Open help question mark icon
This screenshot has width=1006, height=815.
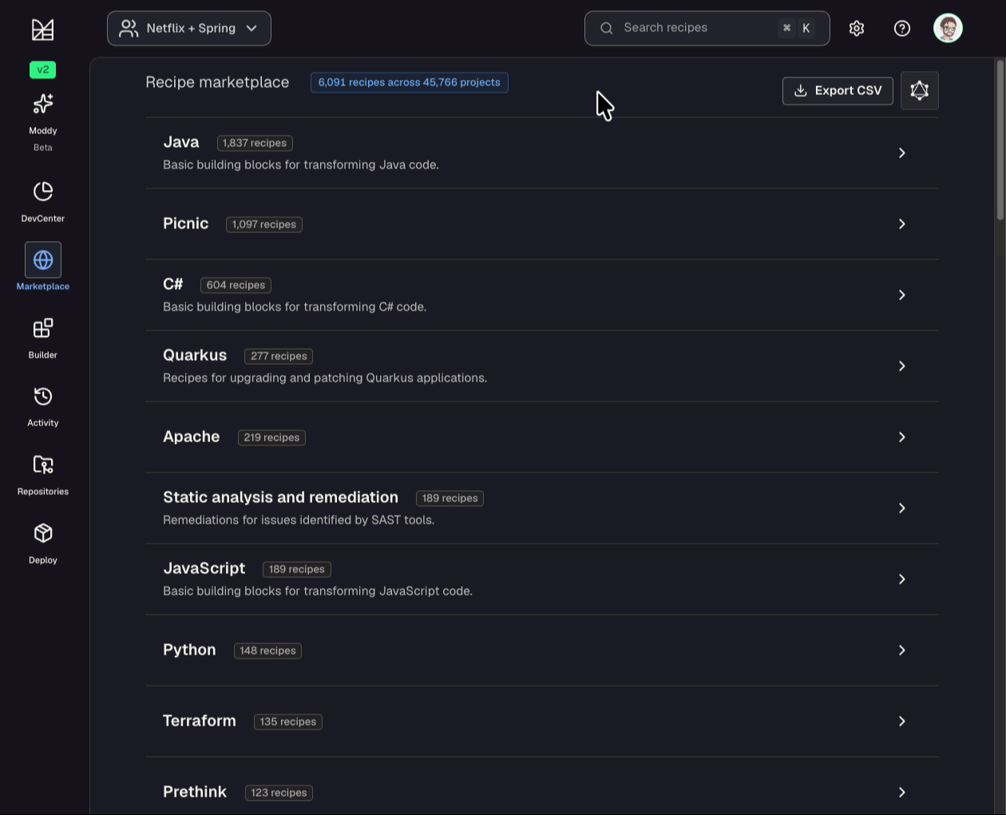coord(902,29)
